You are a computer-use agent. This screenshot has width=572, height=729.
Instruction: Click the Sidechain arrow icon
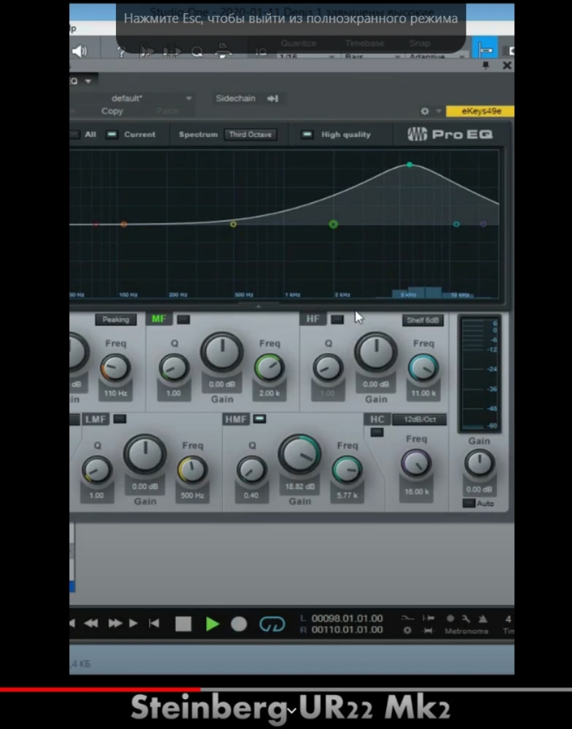pos(273,98)
